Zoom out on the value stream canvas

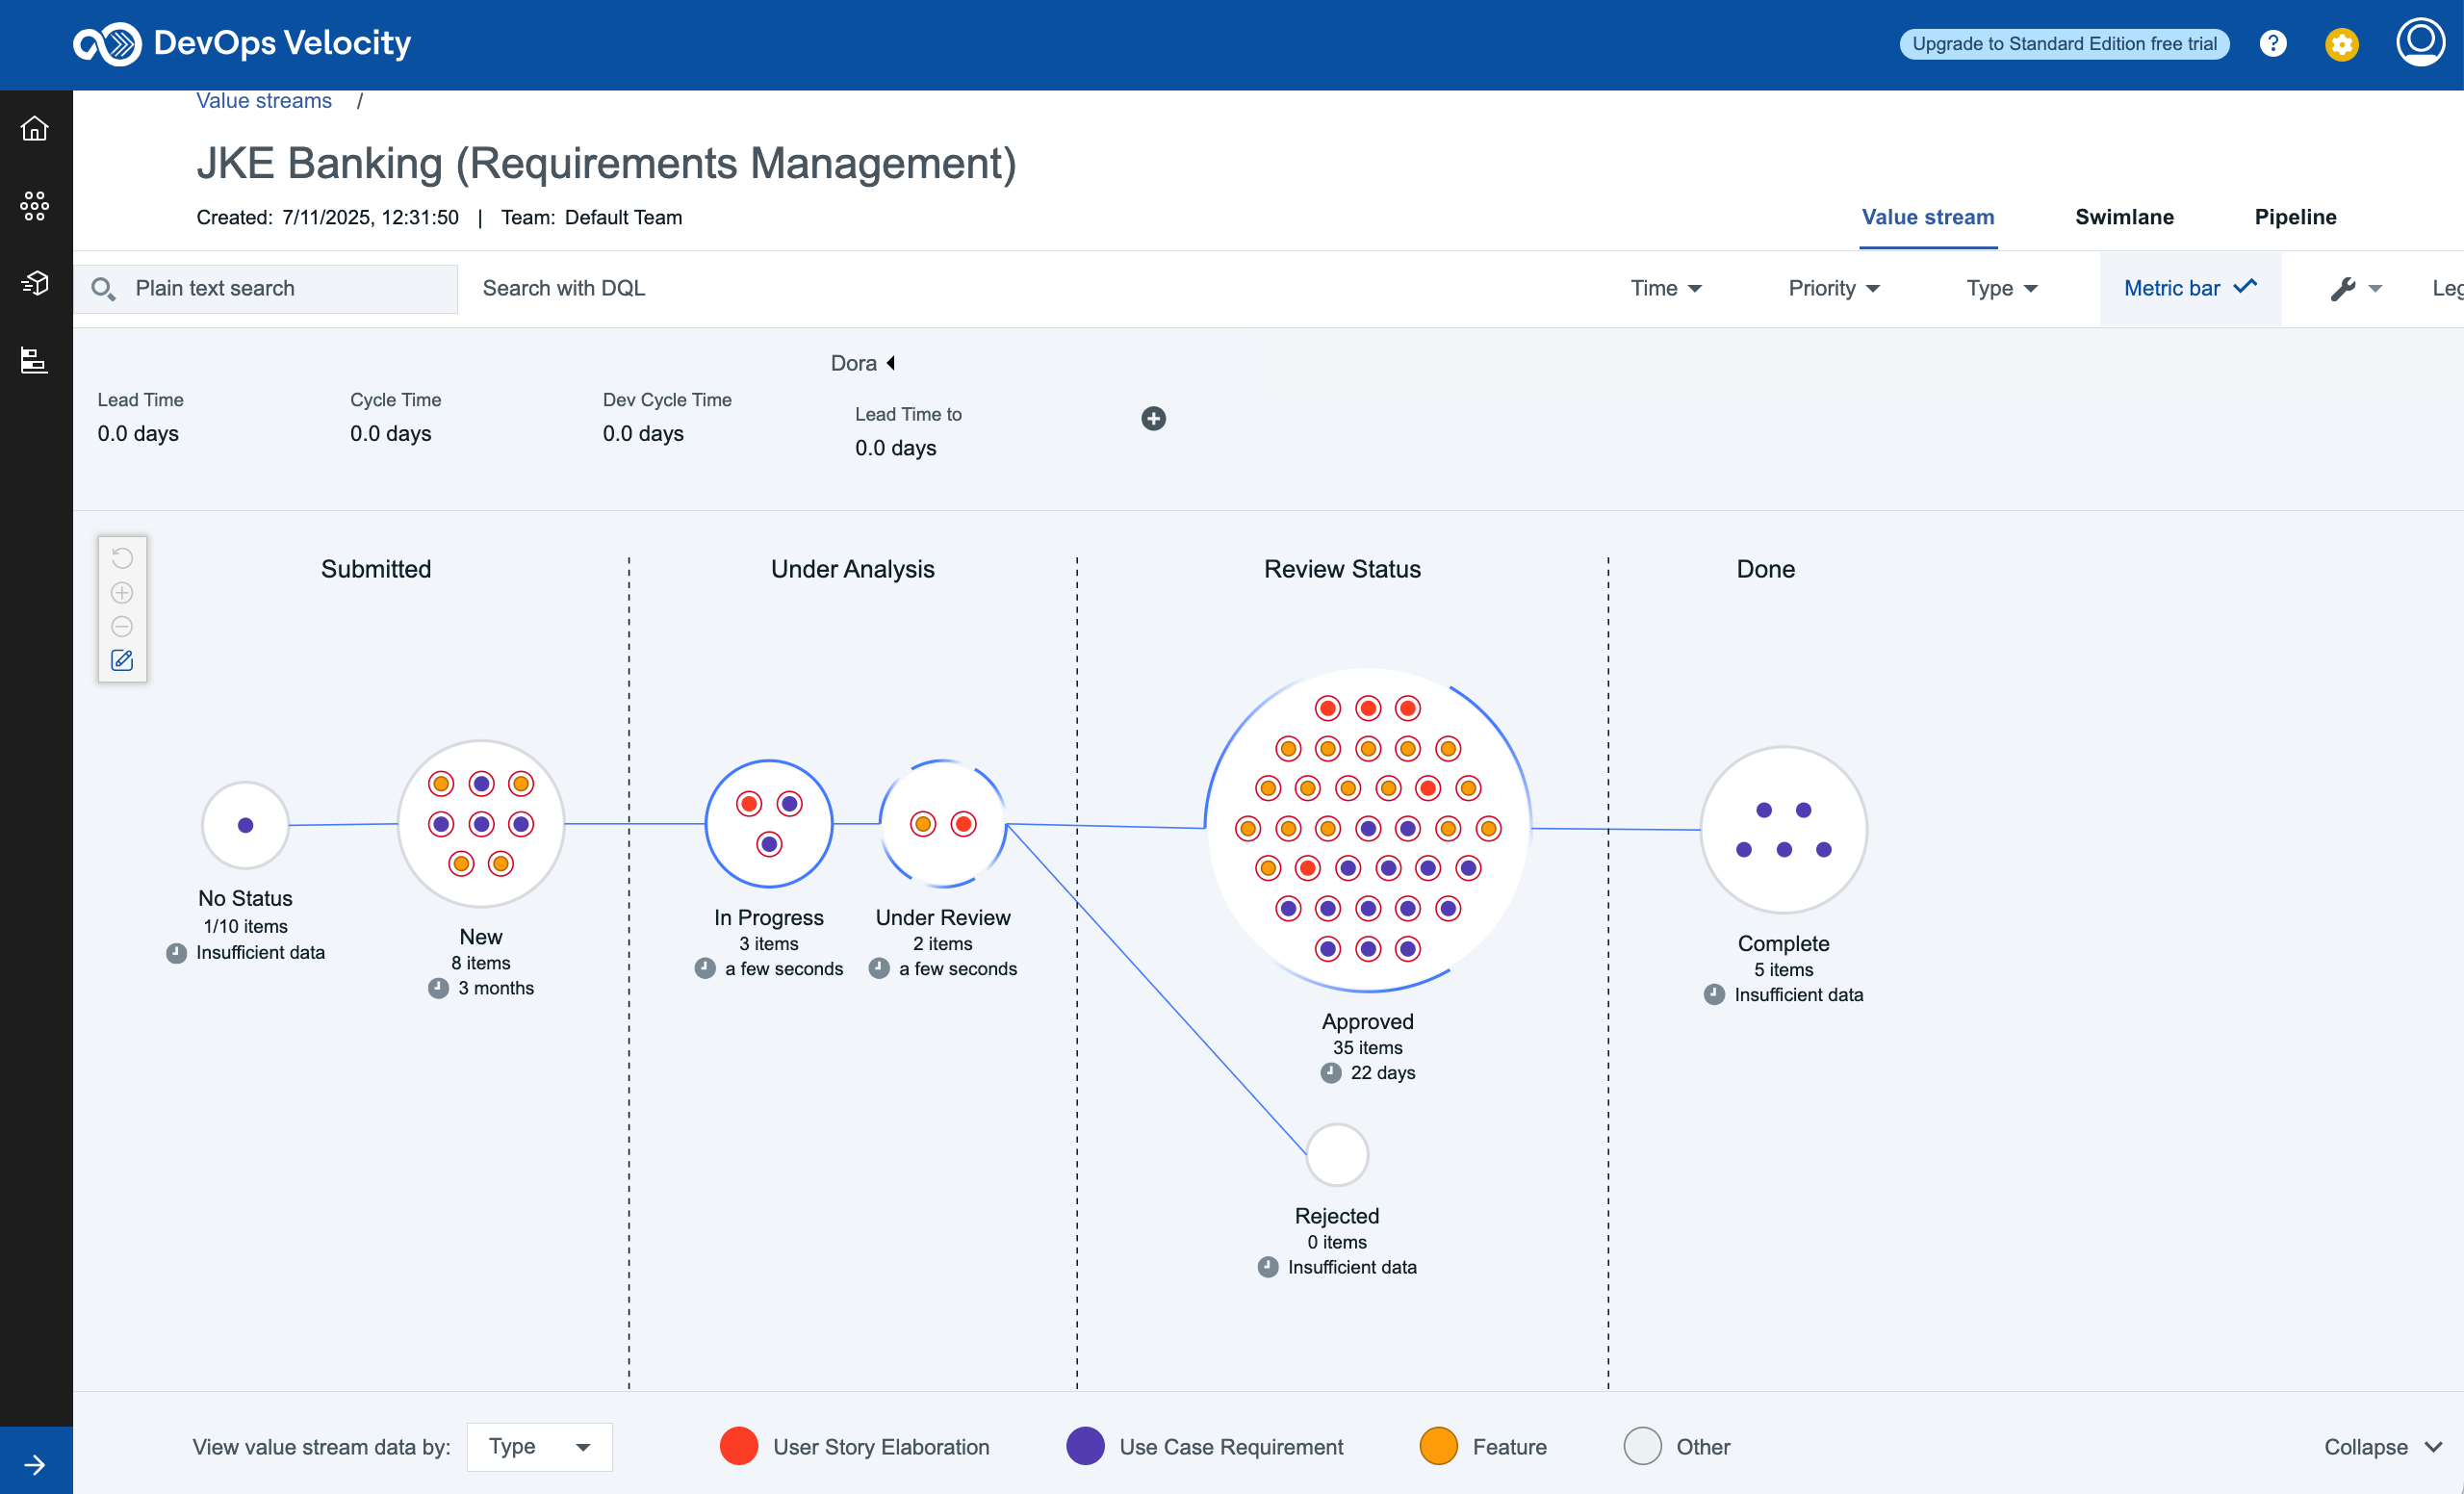[122, 626]
